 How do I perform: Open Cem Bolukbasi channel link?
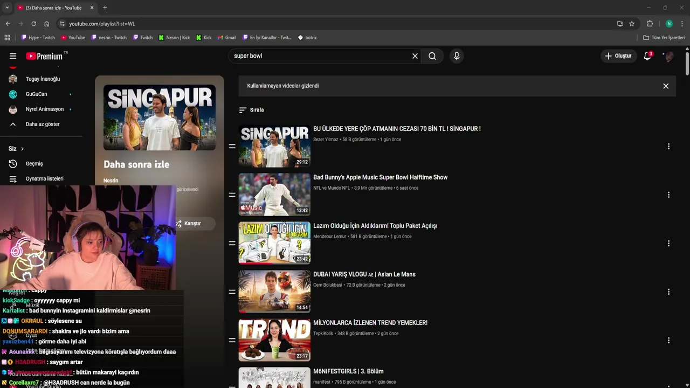coord(327,285)
